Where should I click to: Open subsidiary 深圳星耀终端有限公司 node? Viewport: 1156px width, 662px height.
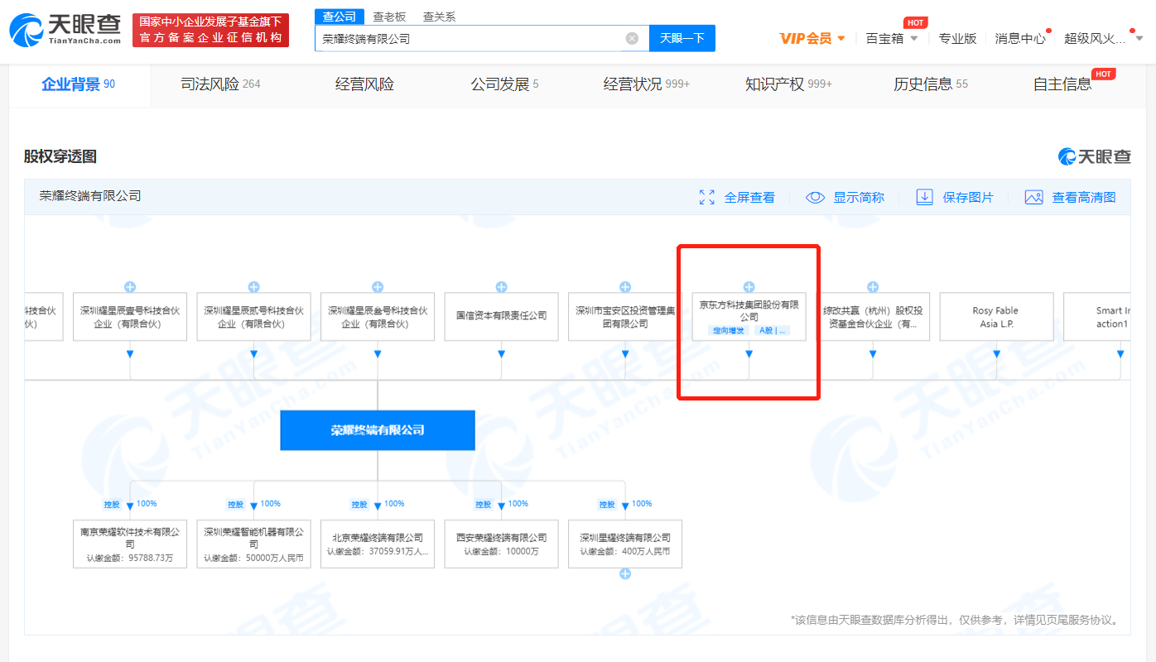coord(625,544)
